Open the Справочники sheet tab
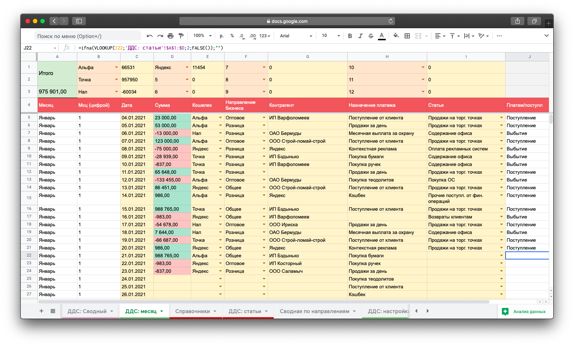Screen dimensions: 574x346 point(192,311)
